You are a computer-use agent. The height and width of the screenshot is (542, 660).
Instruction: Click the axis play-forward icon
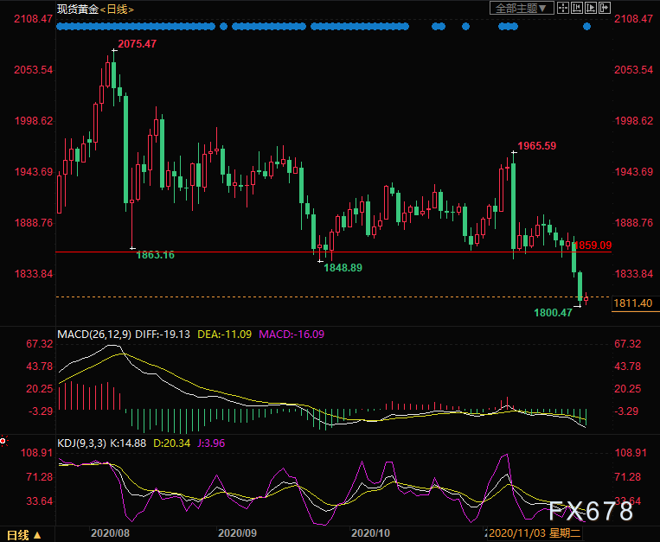591,8
